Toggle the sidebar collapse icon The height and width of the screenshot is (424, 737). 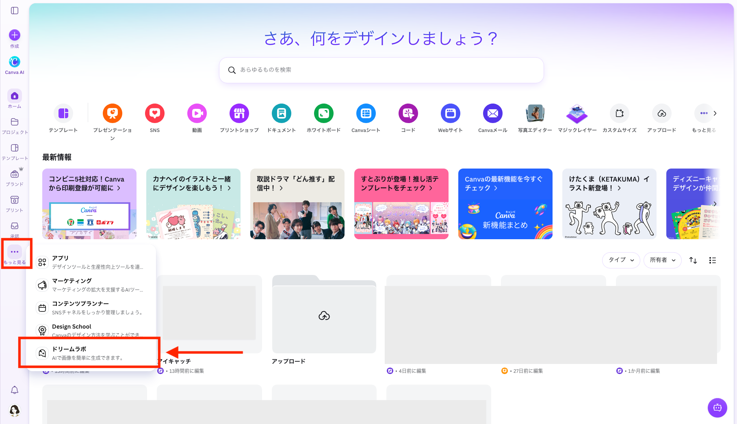[15, 11]
